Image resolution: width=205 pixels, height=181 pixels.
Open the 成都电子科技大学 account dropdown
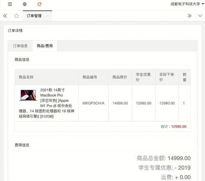pyautogui.click(x=187, y=4)
